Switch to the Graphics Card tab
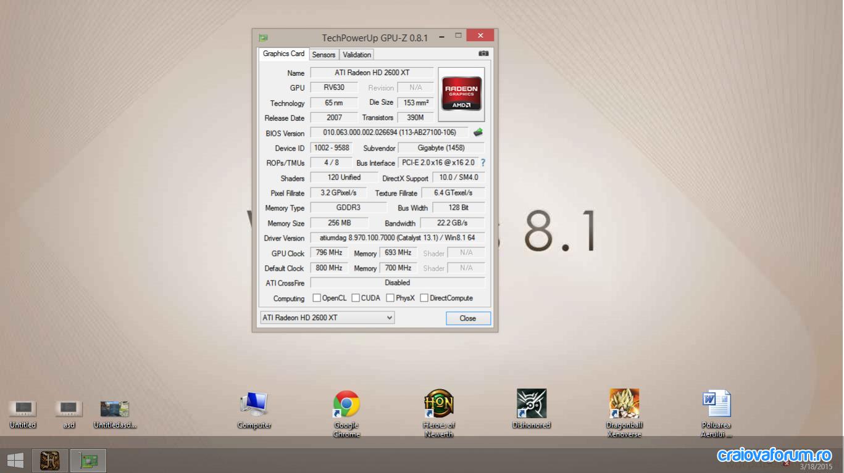Viewport: 844px width, 473px height. coord(283,54)
